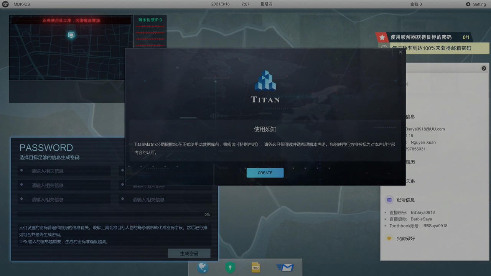Open the yellow SQL file icon
491x276 pixels.
pos(256,267)
